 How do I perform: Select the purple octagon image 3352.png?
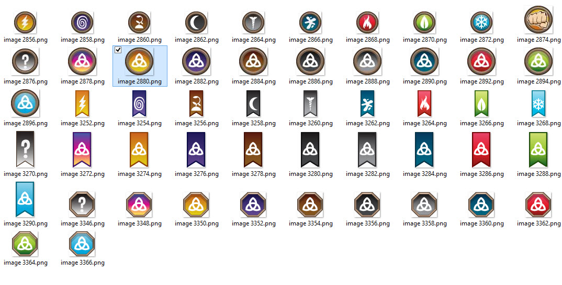(253, 204)
